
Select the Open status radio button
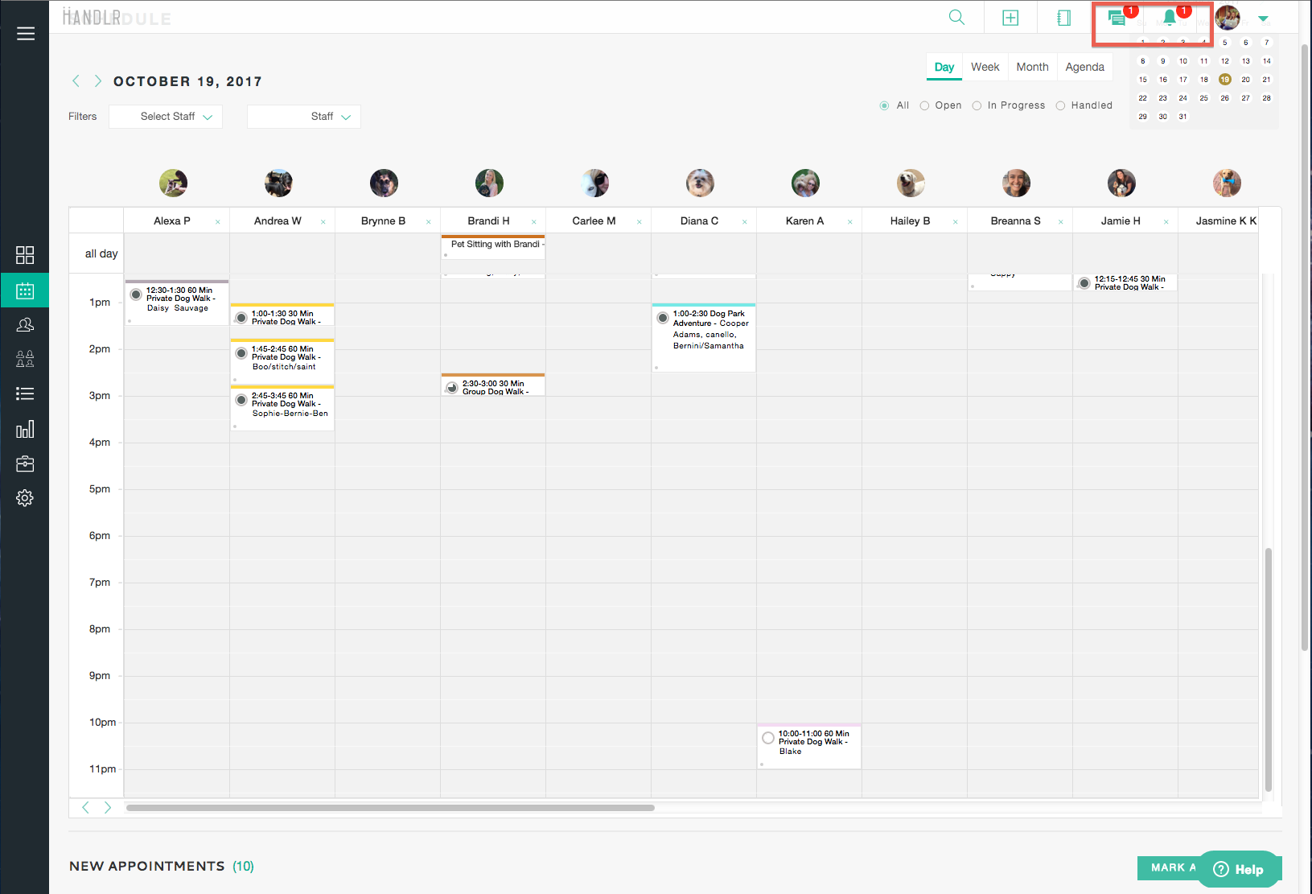click(x=923, y=105)
